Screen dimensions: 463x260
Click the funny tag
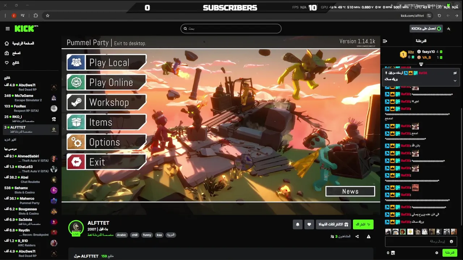pyautogui.click(x=147, y=235)
